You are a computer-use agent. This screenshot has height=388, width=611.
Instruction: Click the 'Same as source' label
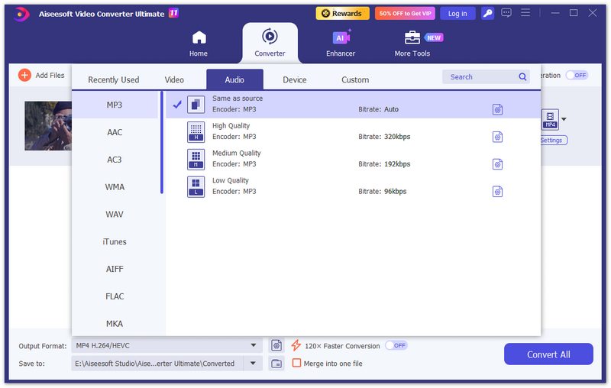click(x=238, y=99)
